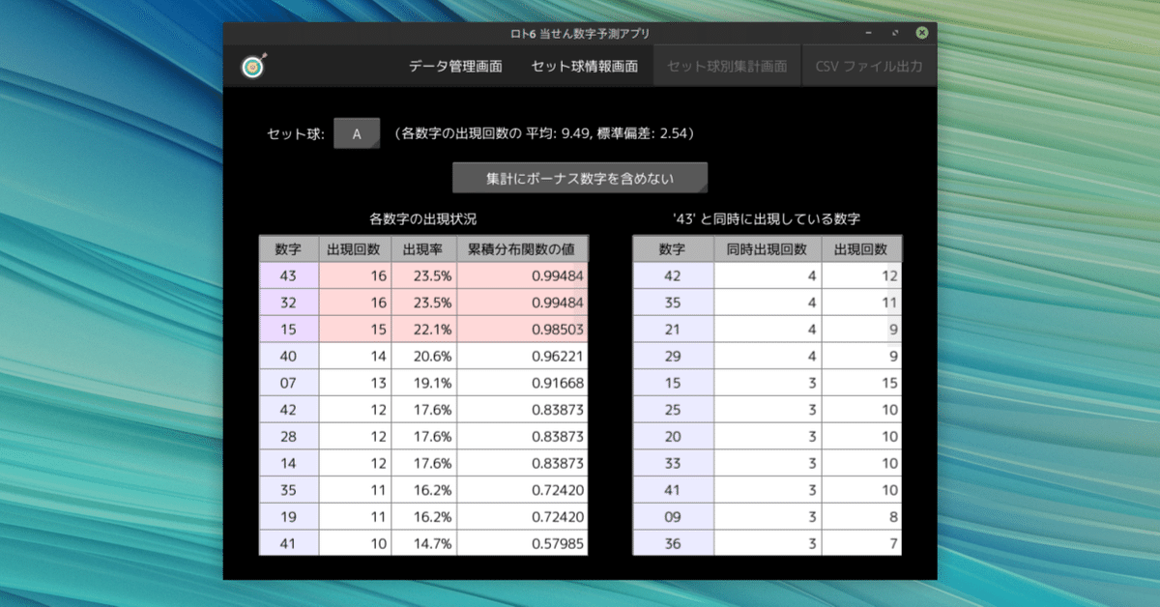This screenshot has width=1160, height=607.
Task: Click 累積分布関数の値 column header
Action: (x=522, y=249)
